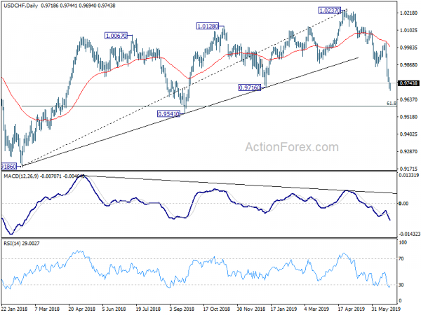The height and width of the screenshot is (315, 421).
Task: Click the 4 Mar 2019 date label
Action: pos(316,309)
